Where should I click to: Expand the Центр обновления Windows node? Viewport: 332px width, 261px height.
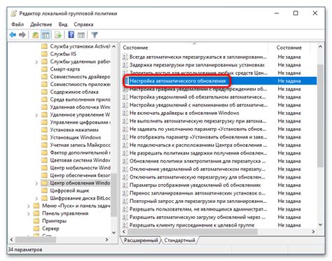coord(36,183)
